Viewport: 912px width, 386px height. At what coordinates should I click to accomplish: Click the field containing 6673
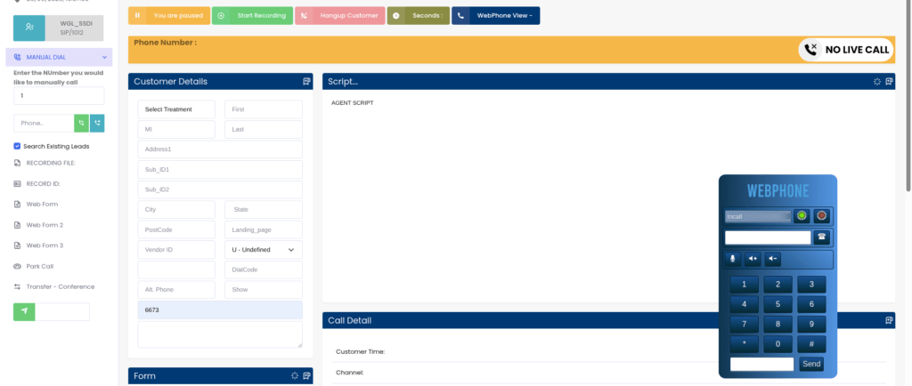click(x=220, y=310)
